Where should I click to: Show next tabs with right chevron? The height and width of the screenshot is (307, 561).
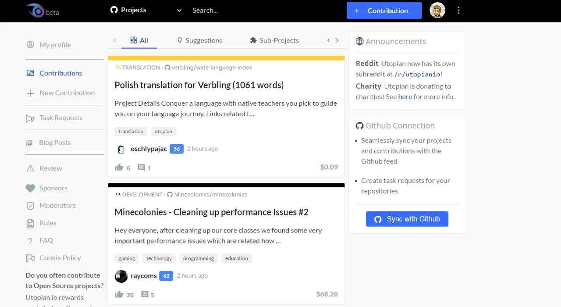click(337, 40)
